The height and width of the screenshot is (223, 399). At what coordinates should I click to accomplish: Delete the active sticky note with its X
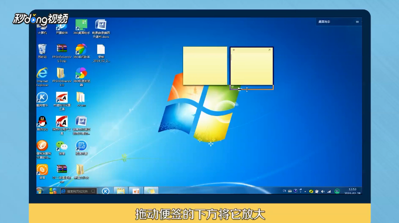269,50
